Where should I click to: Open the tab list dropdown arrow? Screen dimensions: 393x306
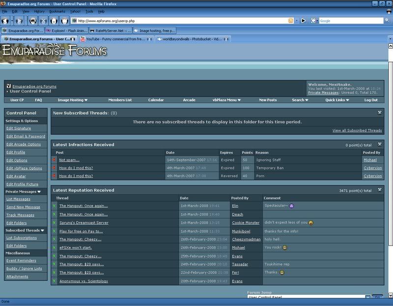390,39
